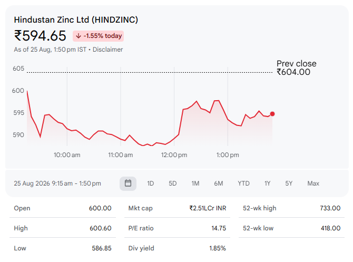Click the red current price dot
353x262 pixels.
coord(272,114)
